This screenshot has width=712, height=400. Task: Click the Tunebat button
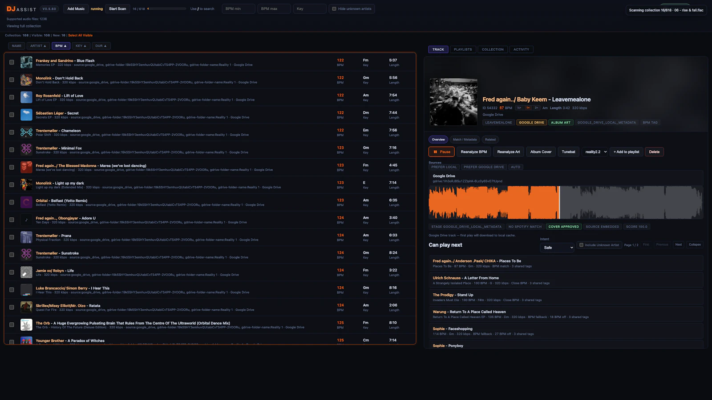568,152
